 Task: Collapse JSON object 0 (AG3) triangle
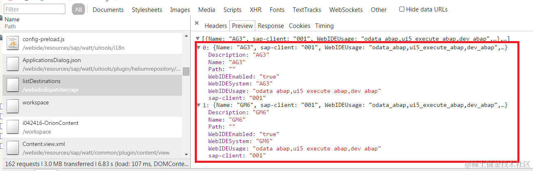[199, 48]
